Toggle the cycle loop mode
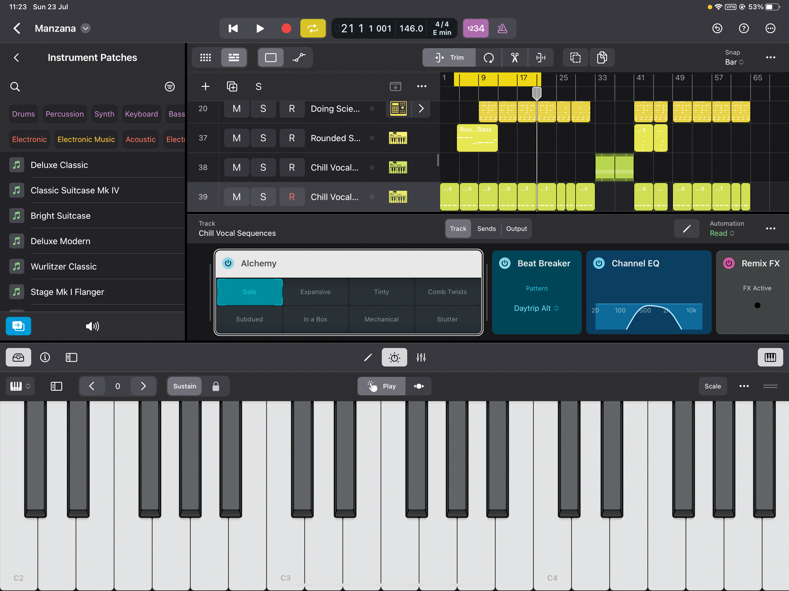The image size is (789, 591). pos(312,28)
